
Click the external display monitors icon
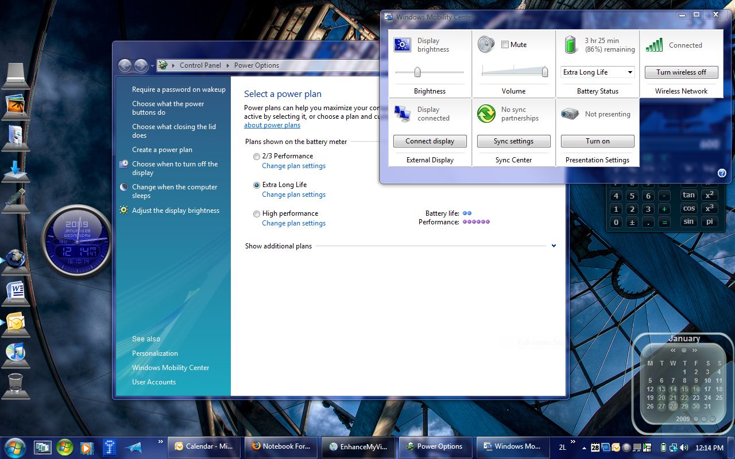click(x=402, y=114)
